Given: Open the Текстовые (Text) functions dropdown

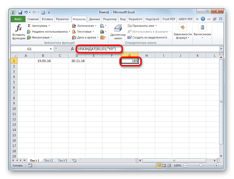Looking at the screenshot, I should click(83, 31).
